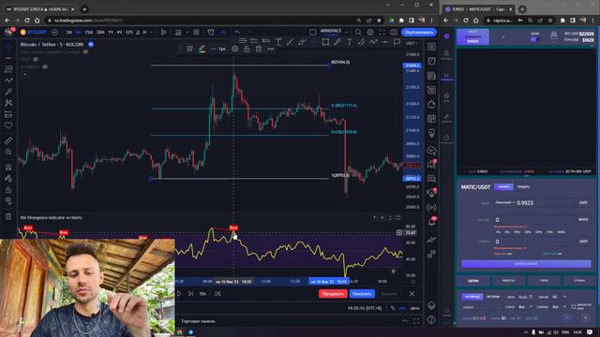
Task: Open the USDT price scale currency dropdown
Action: tap(412, 43)
